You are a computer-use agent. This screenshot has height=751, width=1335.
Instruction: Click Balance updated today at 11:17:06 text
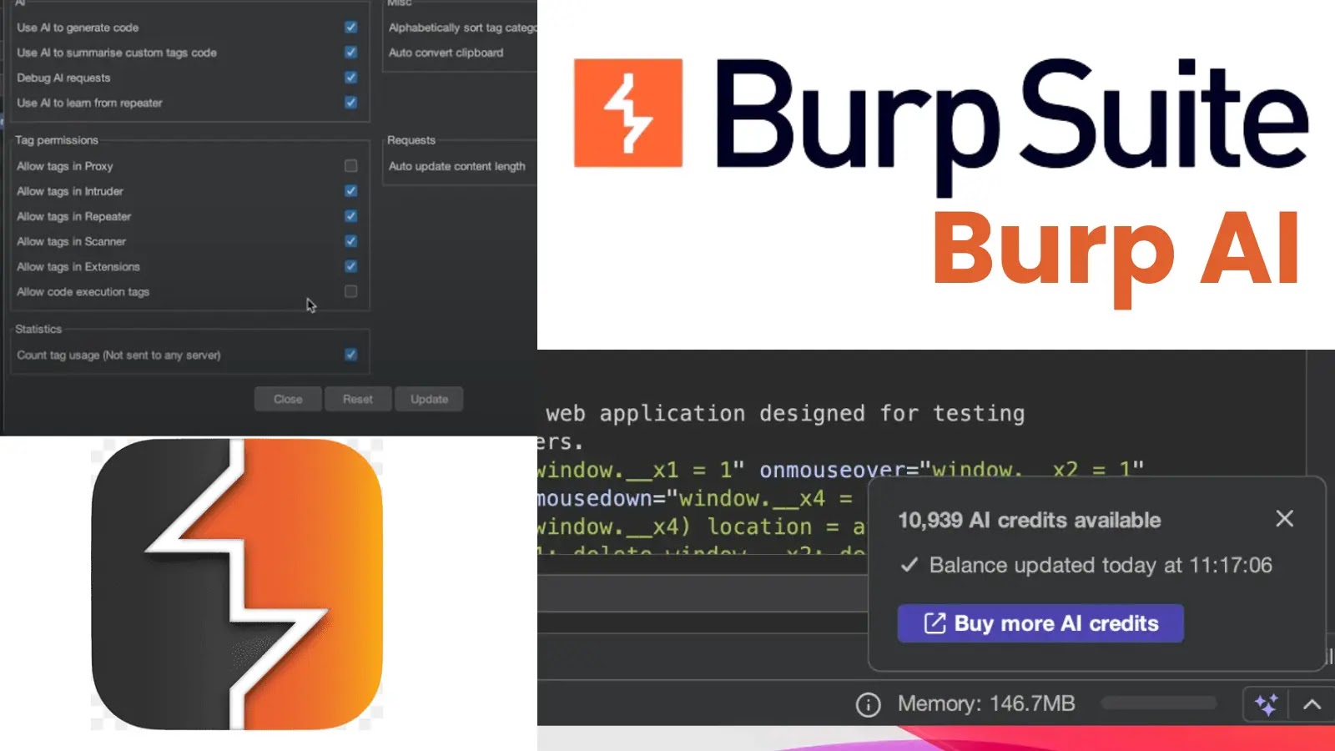[1101, 565]
